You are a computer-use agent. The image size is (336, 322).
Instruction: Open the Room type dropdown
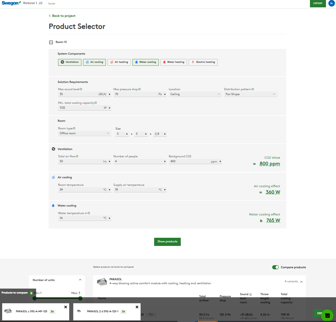[x=84, y=133]
